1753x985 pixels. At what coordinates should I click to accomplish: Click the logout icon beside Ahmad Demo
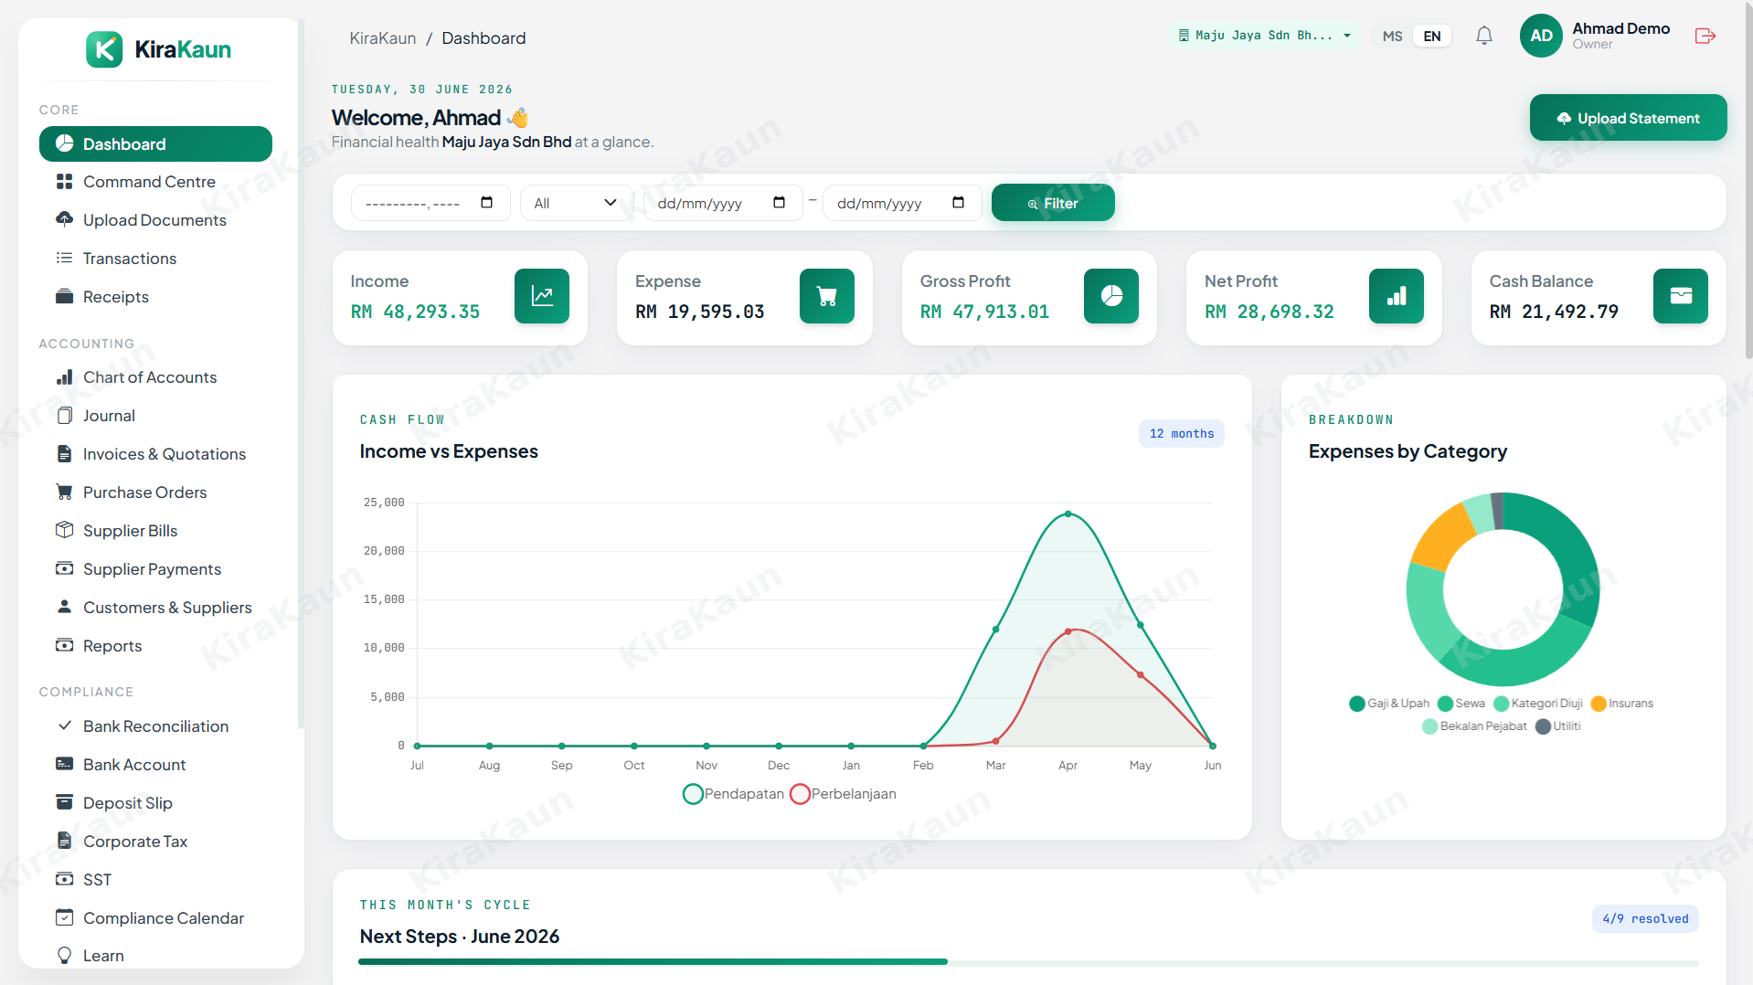(x=1705, y=36)
